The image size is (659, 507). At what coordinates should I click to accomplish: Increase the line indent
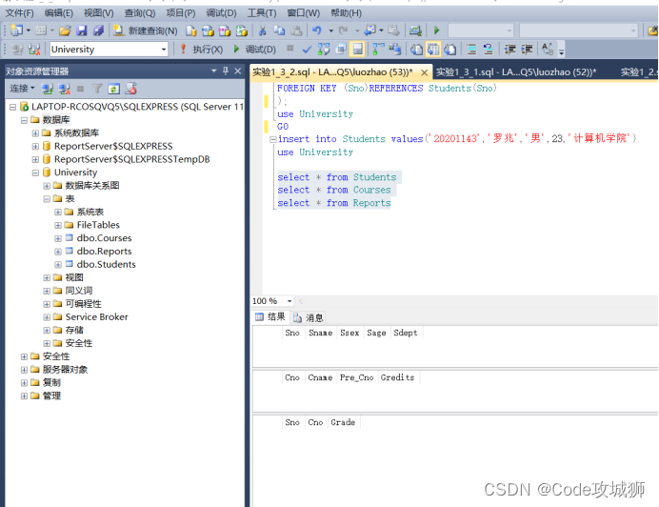click(x=527, y=50)
